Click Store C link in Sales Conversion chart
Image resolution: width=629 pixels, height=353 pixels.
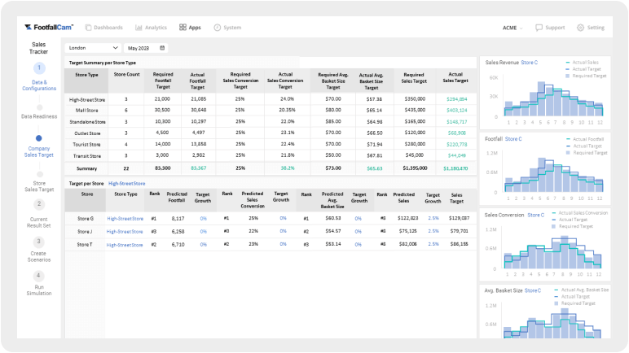tap(535, 216)
